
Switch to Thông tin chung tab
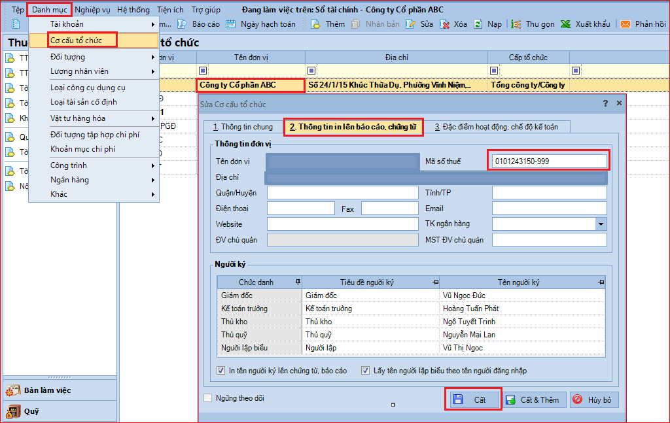(243, 127)
